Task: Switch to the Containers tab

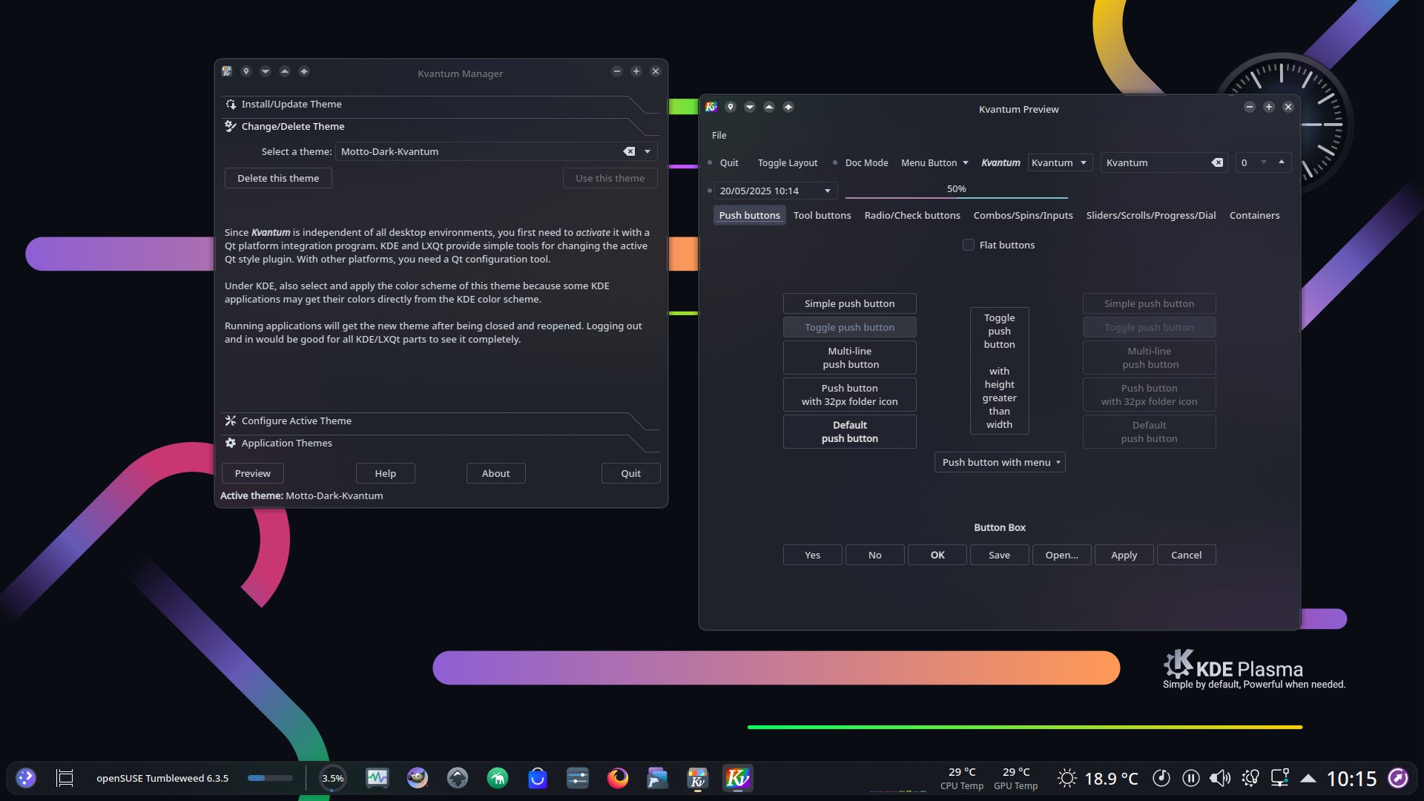Action: (x=1254, y=215)
